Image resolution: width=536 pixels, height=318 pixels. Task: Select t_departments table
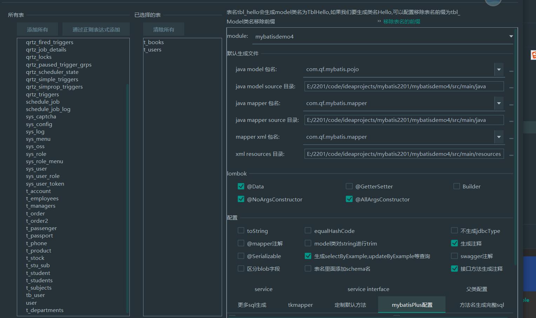point(45,310)
